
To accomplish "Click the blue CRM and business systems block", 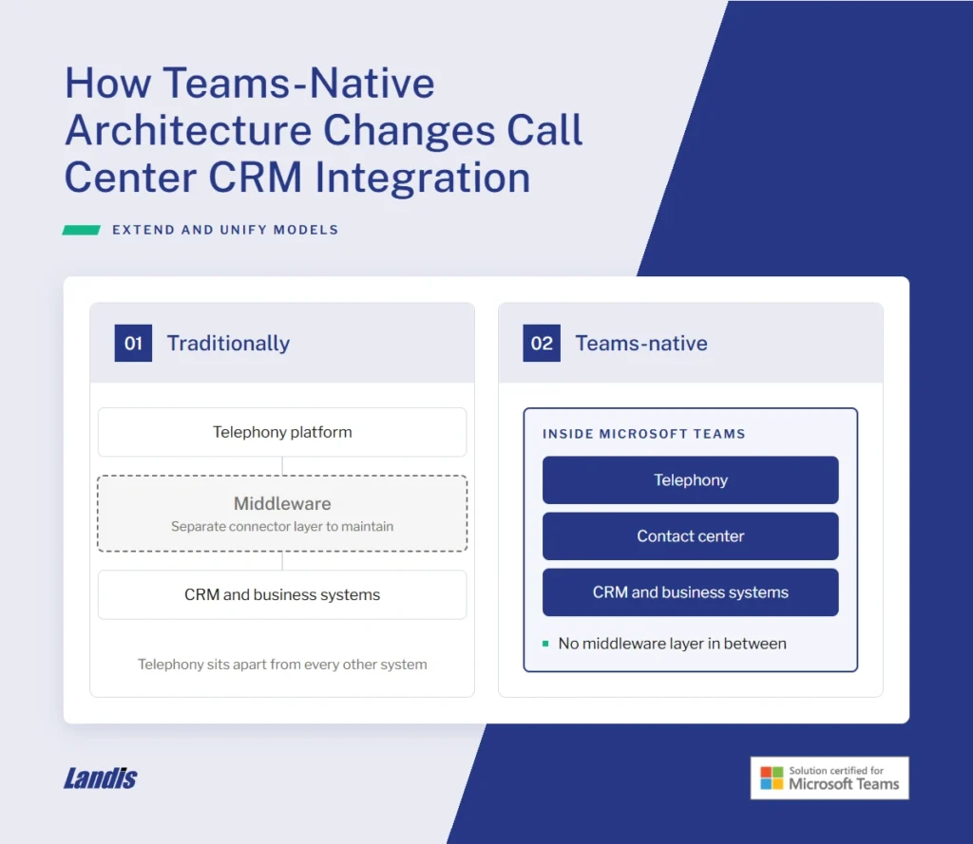I will 690,592.
